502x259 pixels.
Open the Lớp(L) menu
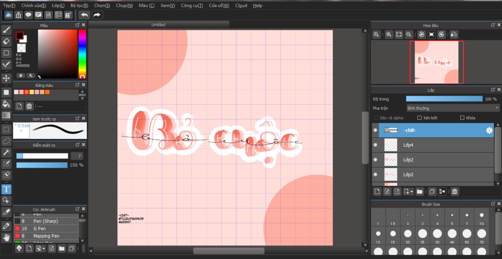click(58, 5)
